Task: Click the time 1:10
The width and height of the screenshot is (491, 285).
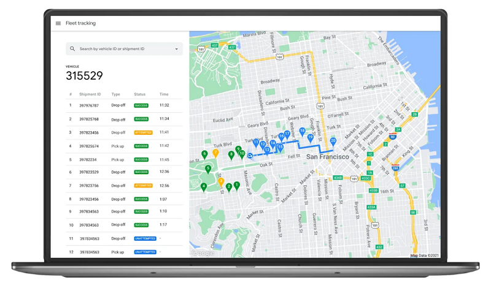Action: tap(163, 211)
